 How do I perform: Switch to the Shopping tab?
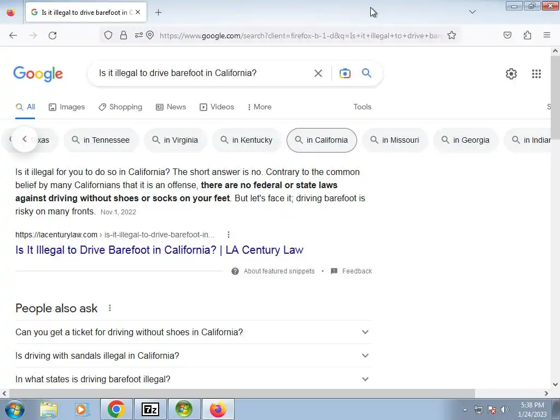120,107
